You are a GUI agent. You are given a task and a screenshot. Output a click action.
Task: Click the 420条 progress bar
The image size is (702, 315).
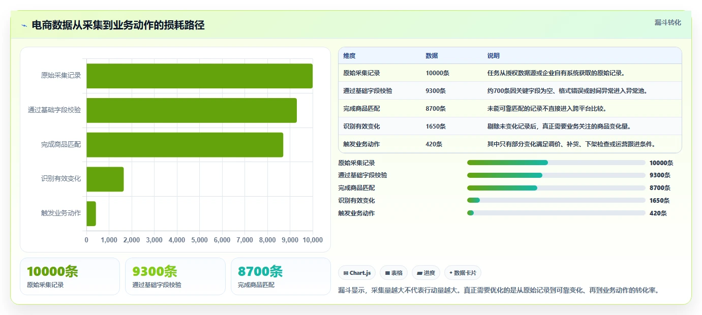coord(556,213)
